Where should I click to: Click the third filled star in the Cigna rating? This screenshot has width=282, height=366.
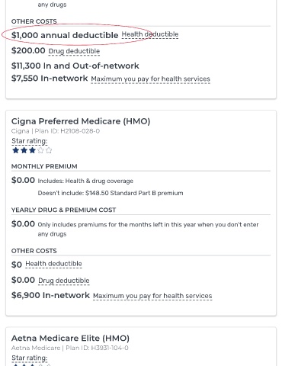click(x=32, y=150)
